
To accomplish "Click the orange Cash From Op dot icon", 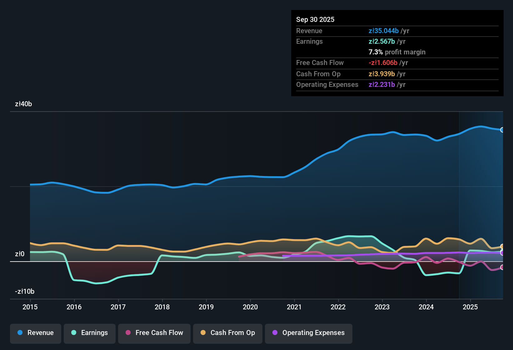I will click(203, 333).
